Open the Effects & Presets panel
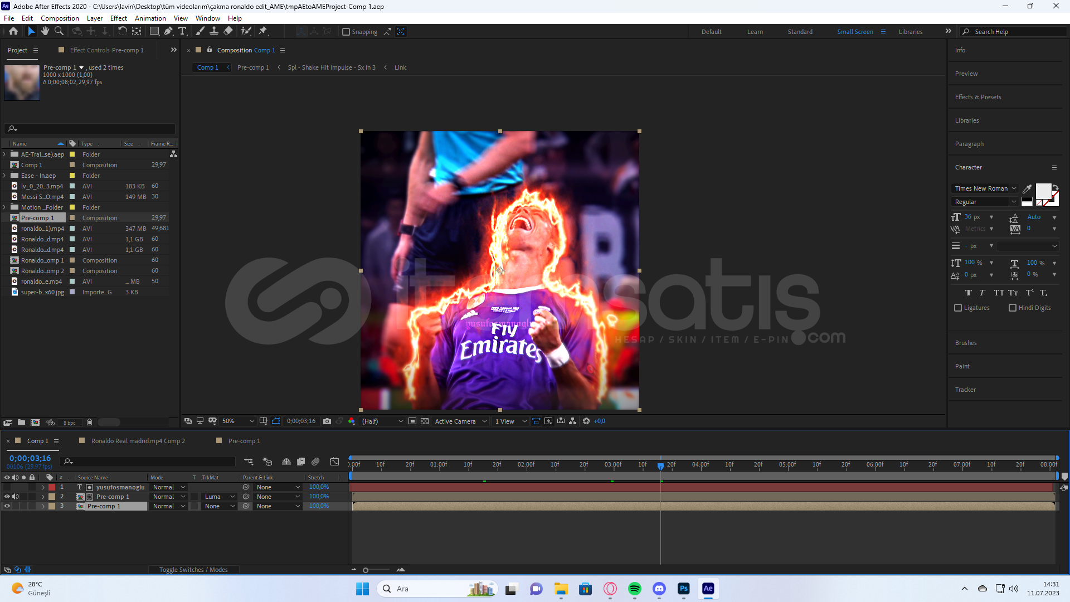 pyautogui.click(x=978, y=97)
